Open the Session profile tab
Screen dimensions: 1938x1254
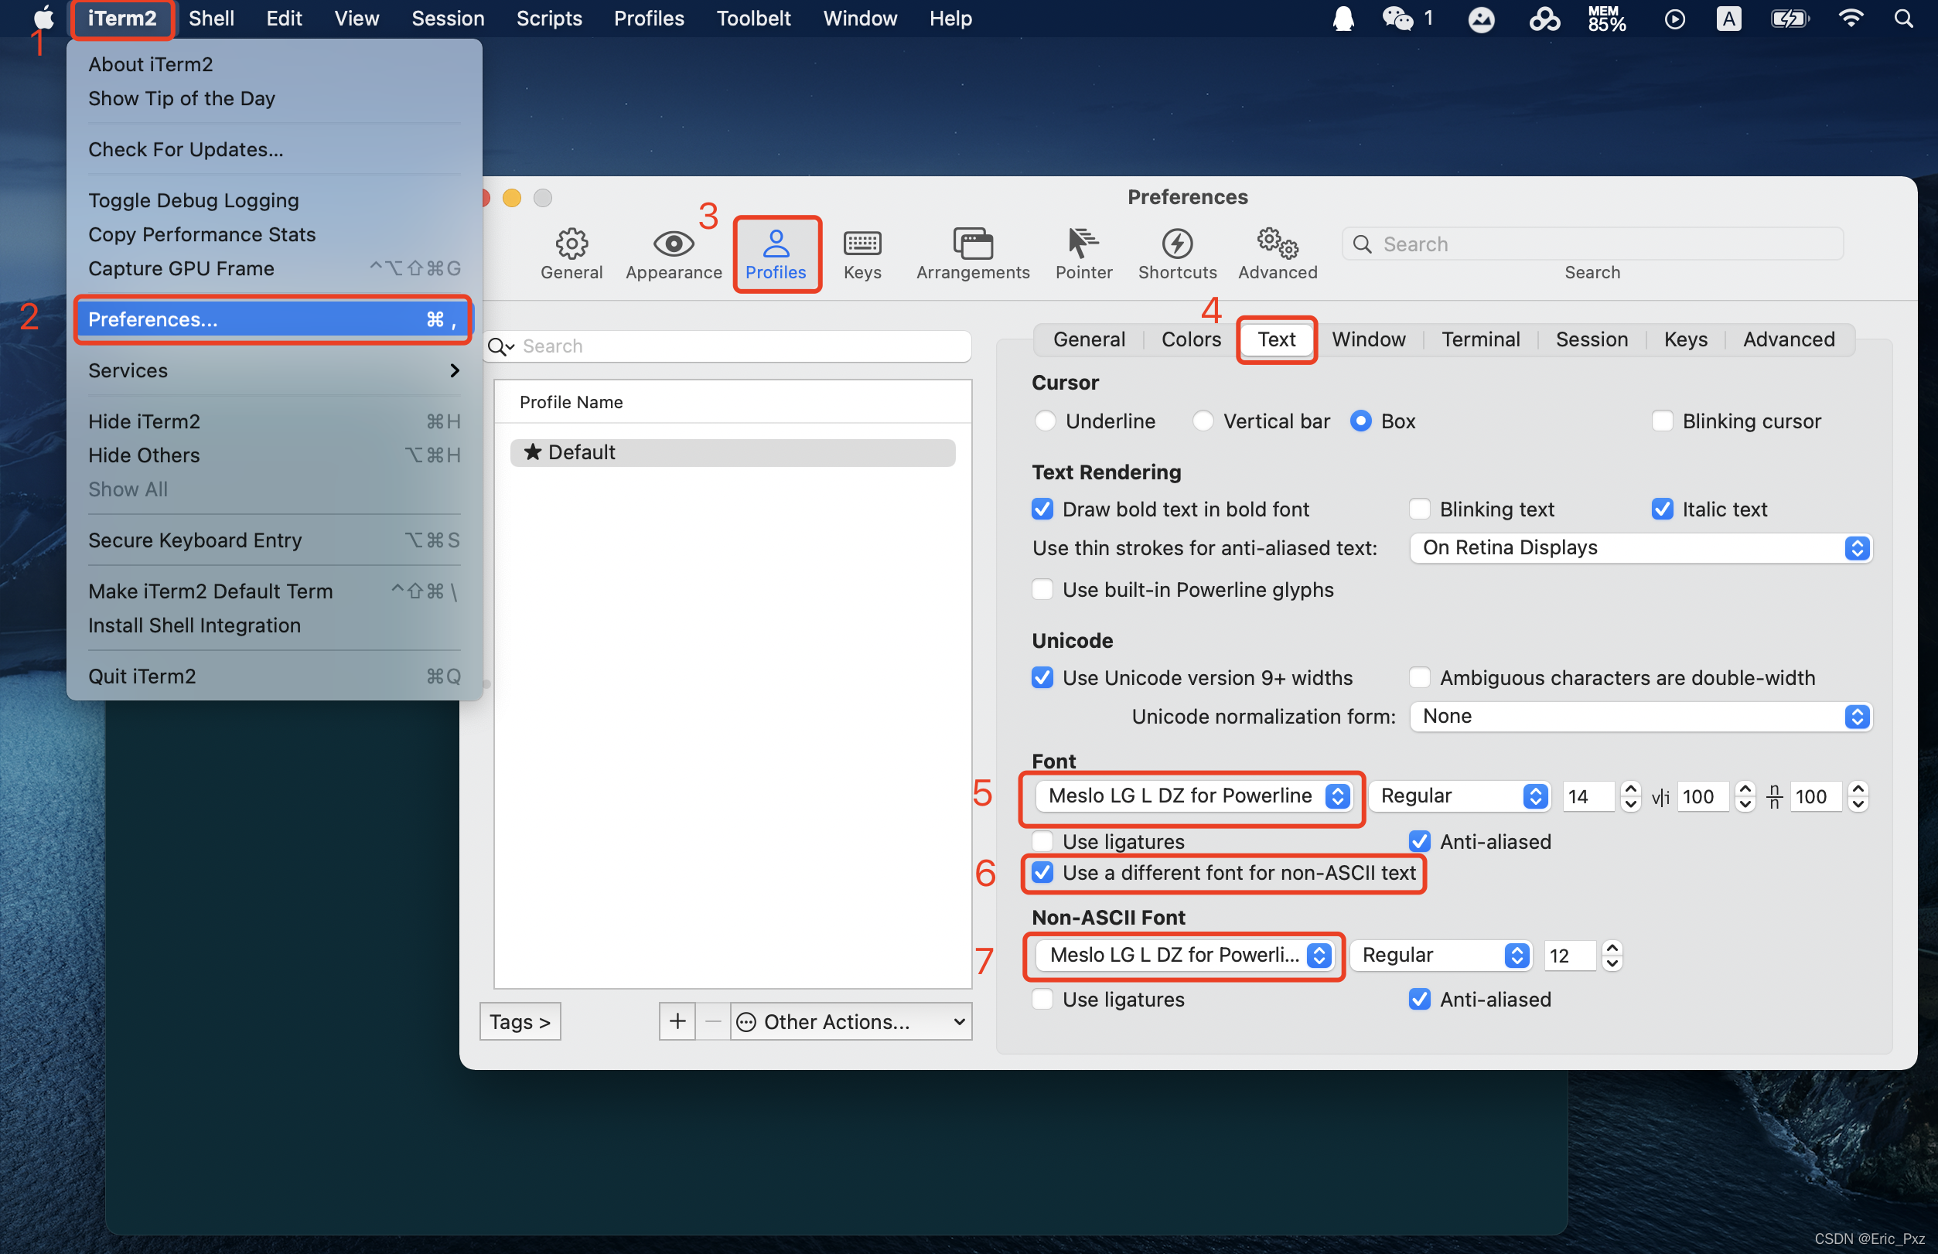tap(1591, 339)
